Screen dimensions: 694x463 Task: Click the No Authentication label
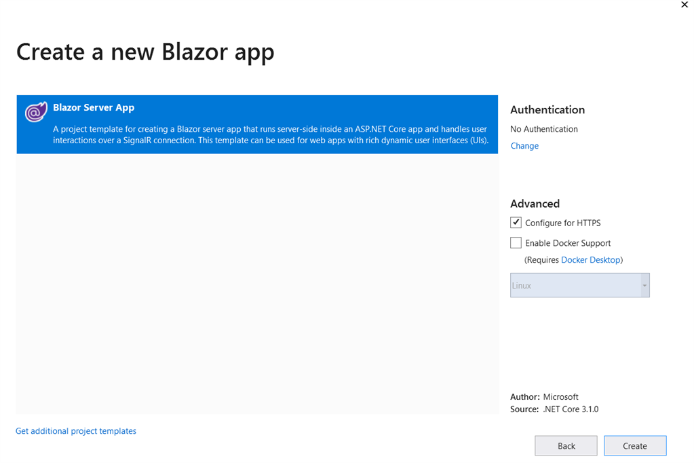pos(544,128)
